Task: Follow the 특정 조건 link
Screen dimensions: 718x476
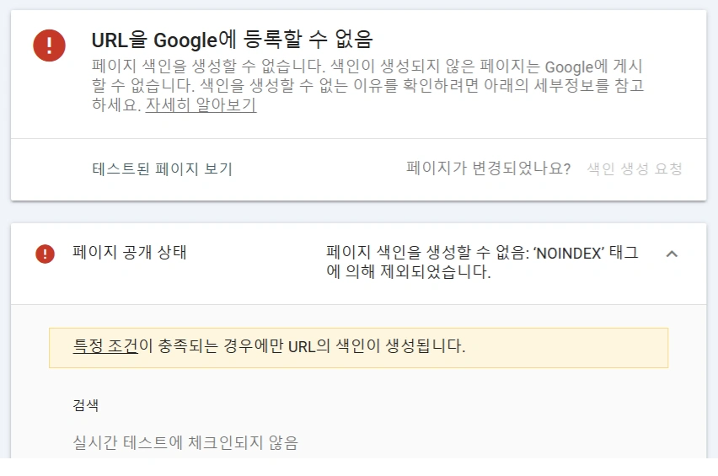Action: coord(104,346)
